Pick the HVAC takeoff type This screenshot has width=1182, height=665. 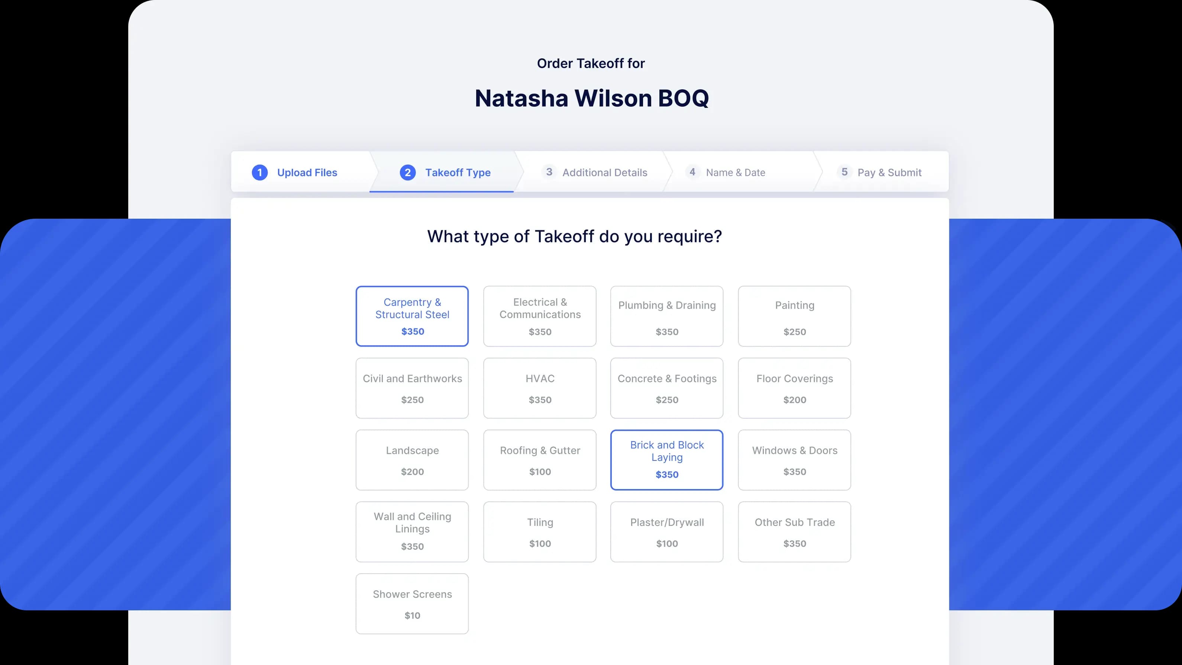coord(540,388)
